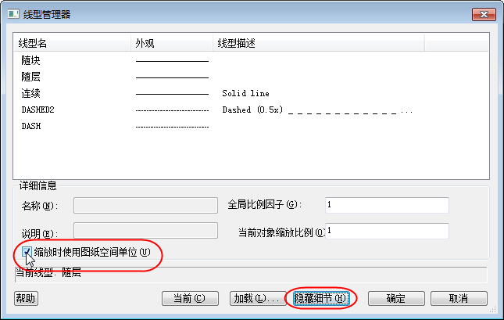Sort by 线型名 column header

pos(73,43)
